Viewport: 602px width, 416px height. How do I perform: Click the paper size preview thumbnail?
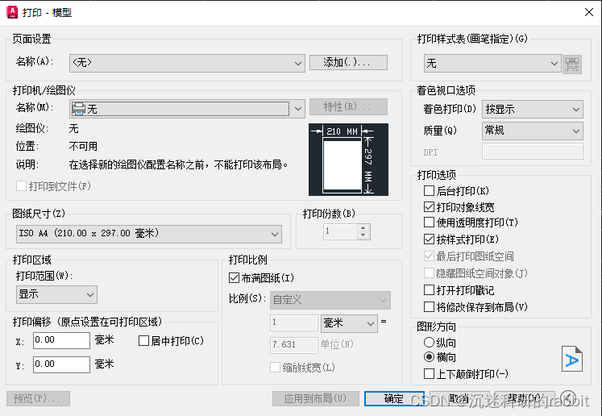(x=348, y=160)
